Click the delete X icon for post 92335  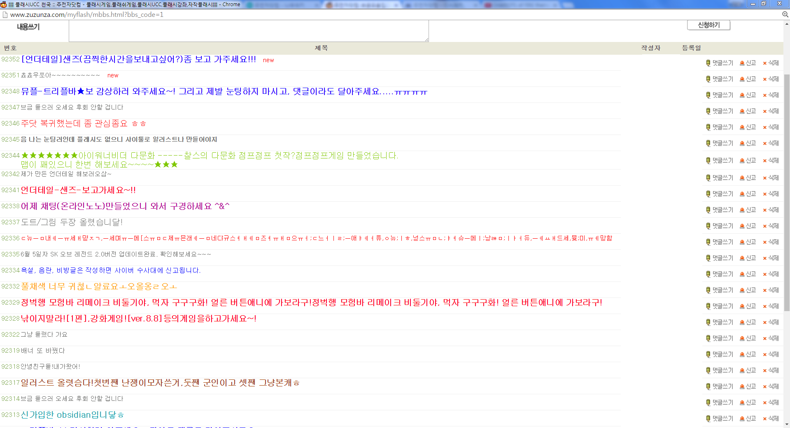[764, 258]
